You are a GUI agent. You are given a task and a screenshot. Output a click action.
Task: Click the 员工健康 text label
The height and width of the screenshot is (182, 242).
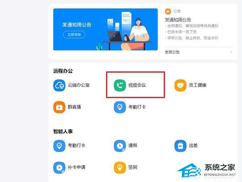pos(198,85)
